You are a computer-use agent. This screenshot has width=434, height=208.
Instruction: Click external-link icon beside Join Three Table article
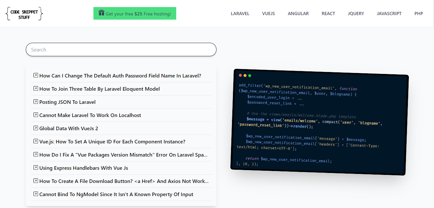[x=36, y=89]
